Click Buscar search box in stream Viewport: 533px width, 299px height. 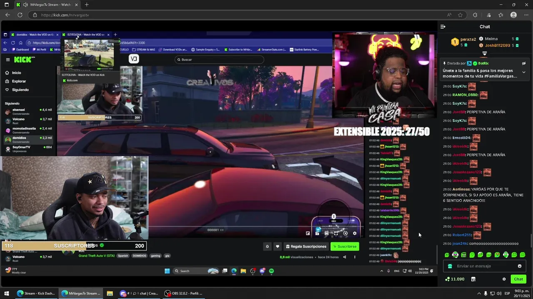pos(219,59)
